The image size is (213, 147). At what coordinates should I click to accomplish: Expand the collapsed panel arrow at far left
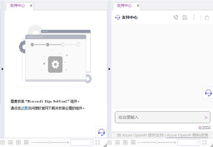pyautogui.click(x=3, y=69)
